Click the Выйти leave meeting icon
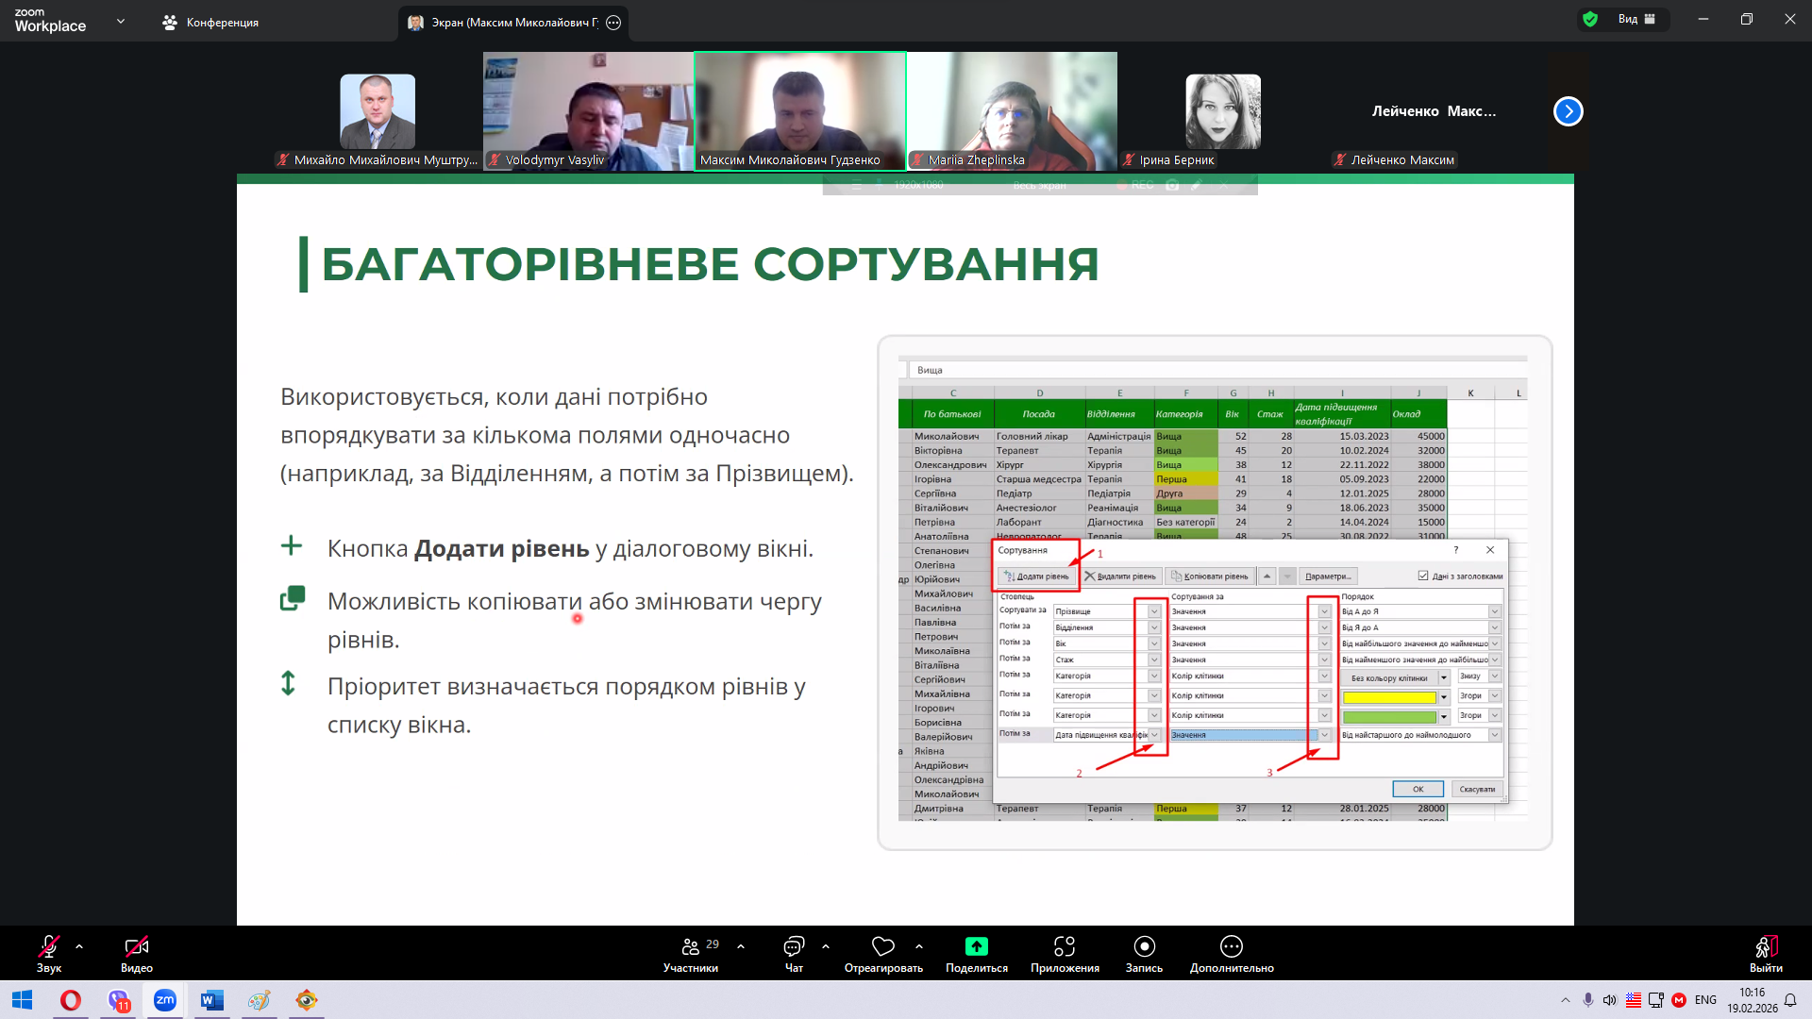 pyautogui.click(x=1766, y=946)
